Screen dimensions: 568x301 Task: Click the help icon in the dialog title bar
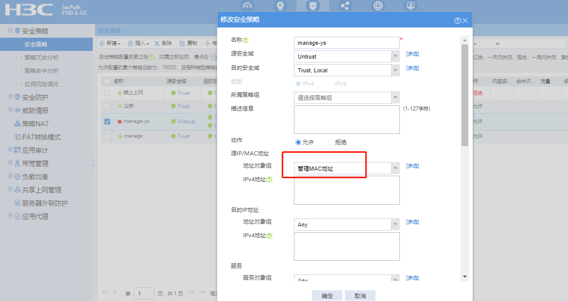tap(457, 21)
